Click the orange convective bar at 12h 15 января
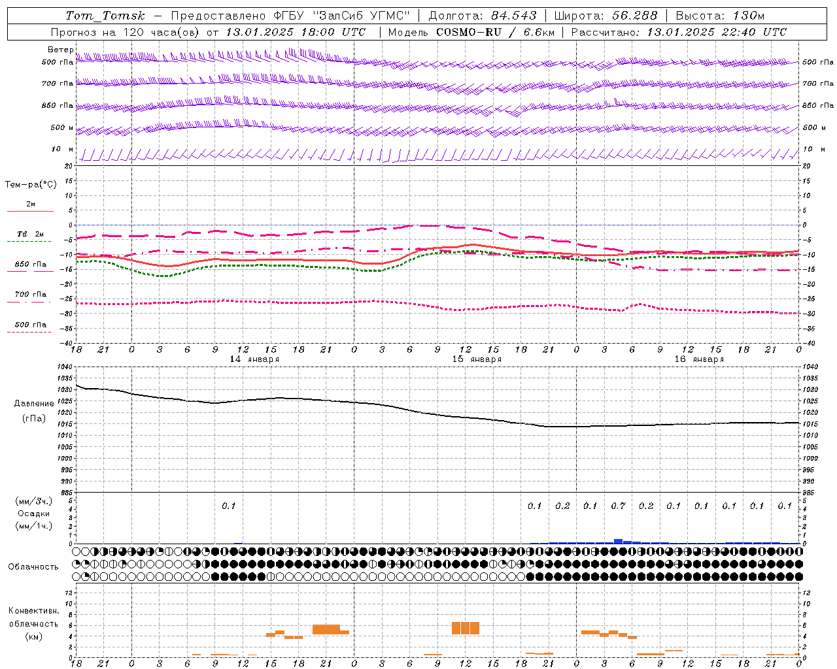Image resolution: width=837 pixels, height=669 pixels. click(466, 628)
